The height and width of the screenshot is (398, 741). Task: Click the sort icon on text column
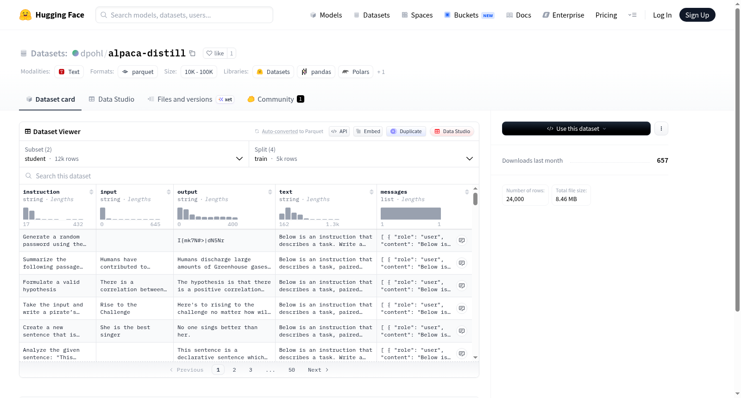[371, 192]
